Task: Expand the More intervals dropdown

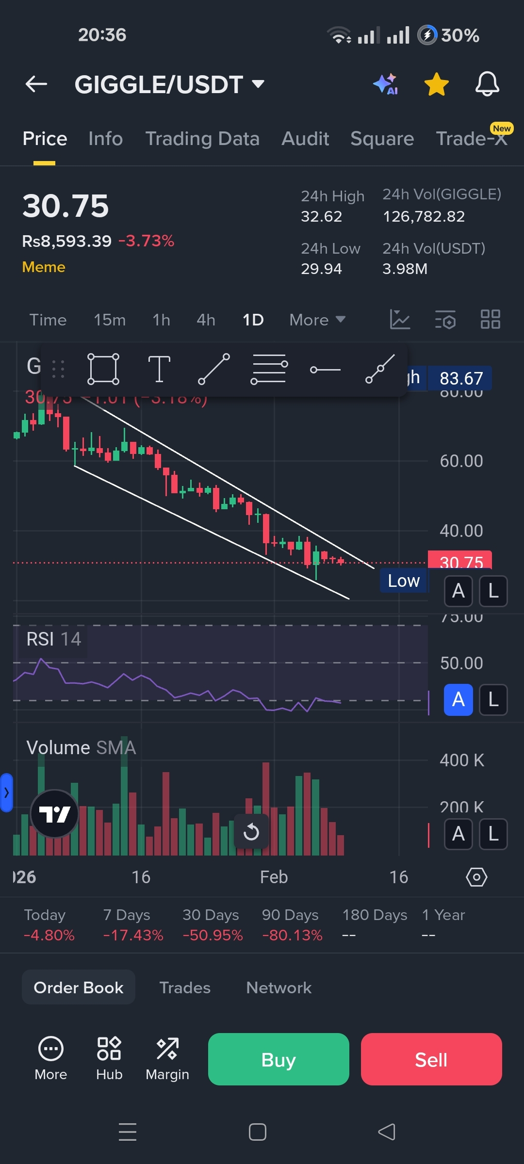Action: coord(317,320)
